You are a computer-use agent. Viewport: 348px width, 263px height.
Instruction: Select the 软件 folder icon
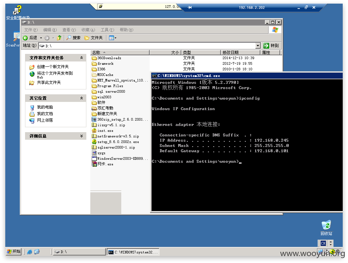(x=94, y=103)
